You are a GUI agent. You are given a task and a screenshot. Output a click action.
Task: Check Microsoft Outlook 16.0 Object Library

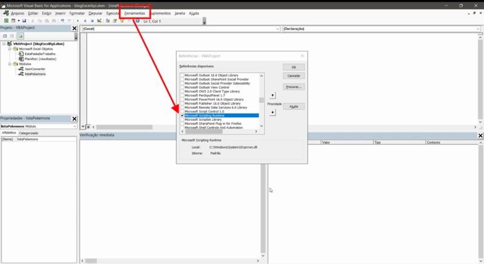[182, 75]
